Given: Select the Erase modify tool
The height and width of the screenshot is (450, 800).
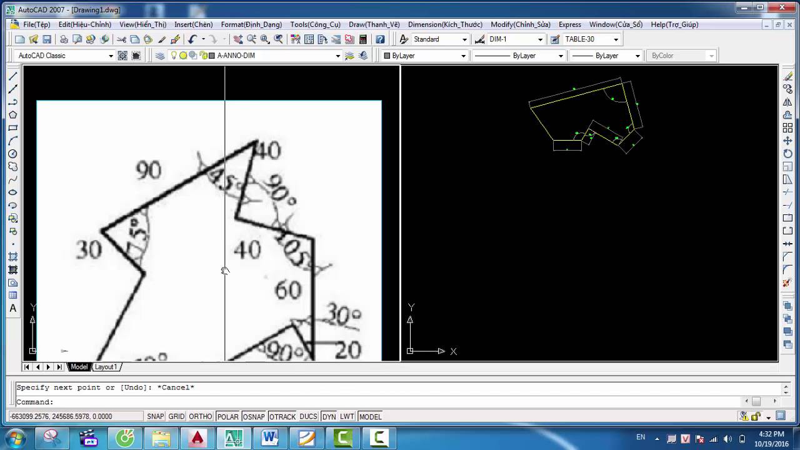Looking at the screenshot, I should (787, 76).
